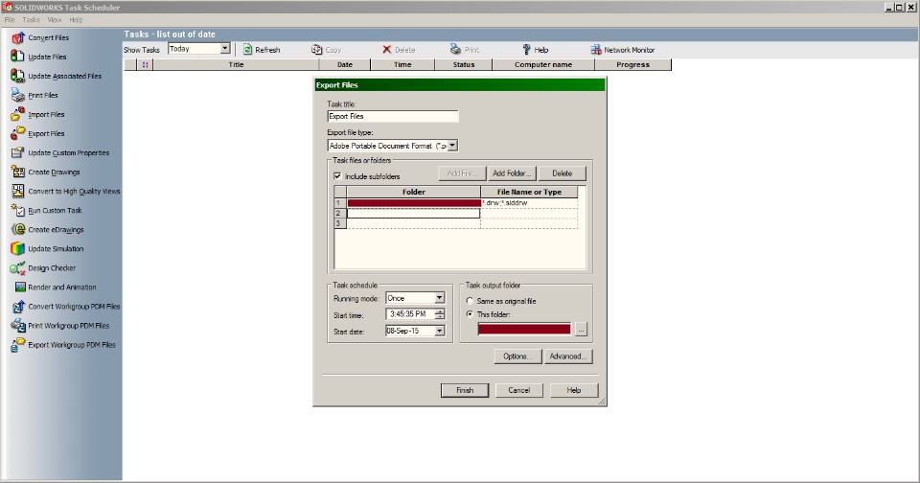This screenshot has height=483, width=920.
Task: Open Convert Workgroup PDM Files icon
Action: point(17,307)
